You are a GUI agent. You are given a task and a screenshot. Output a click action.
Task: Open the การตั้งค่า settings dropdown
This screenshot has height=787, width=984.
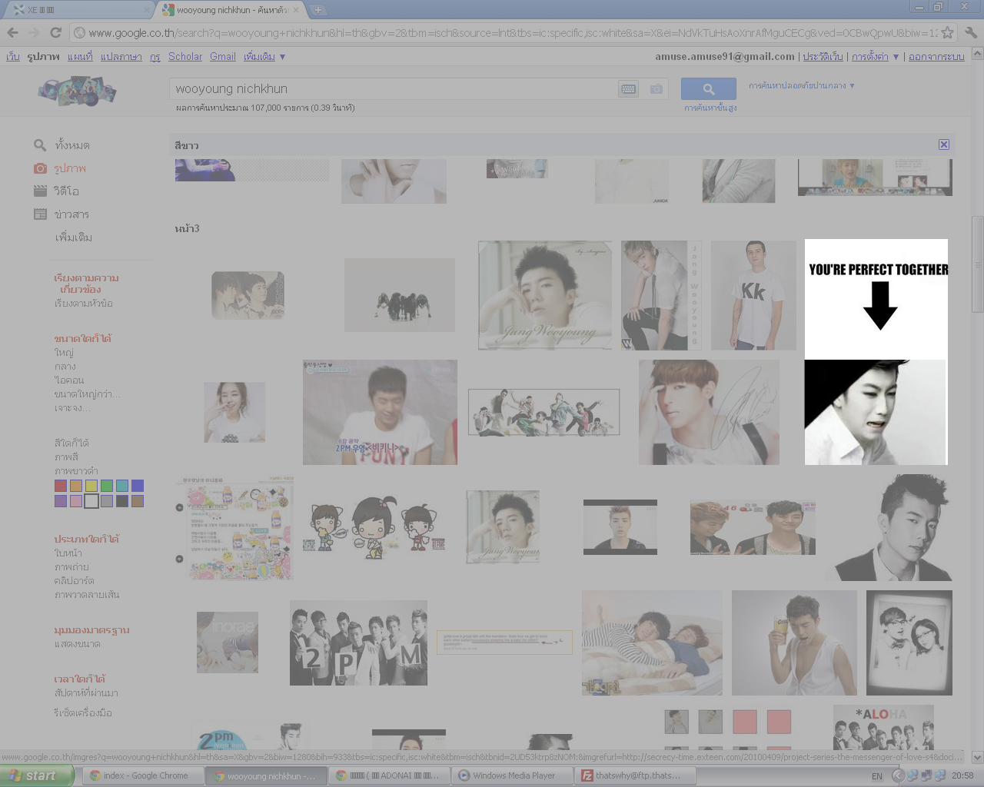pyautogui.click(x=875, y=57)
